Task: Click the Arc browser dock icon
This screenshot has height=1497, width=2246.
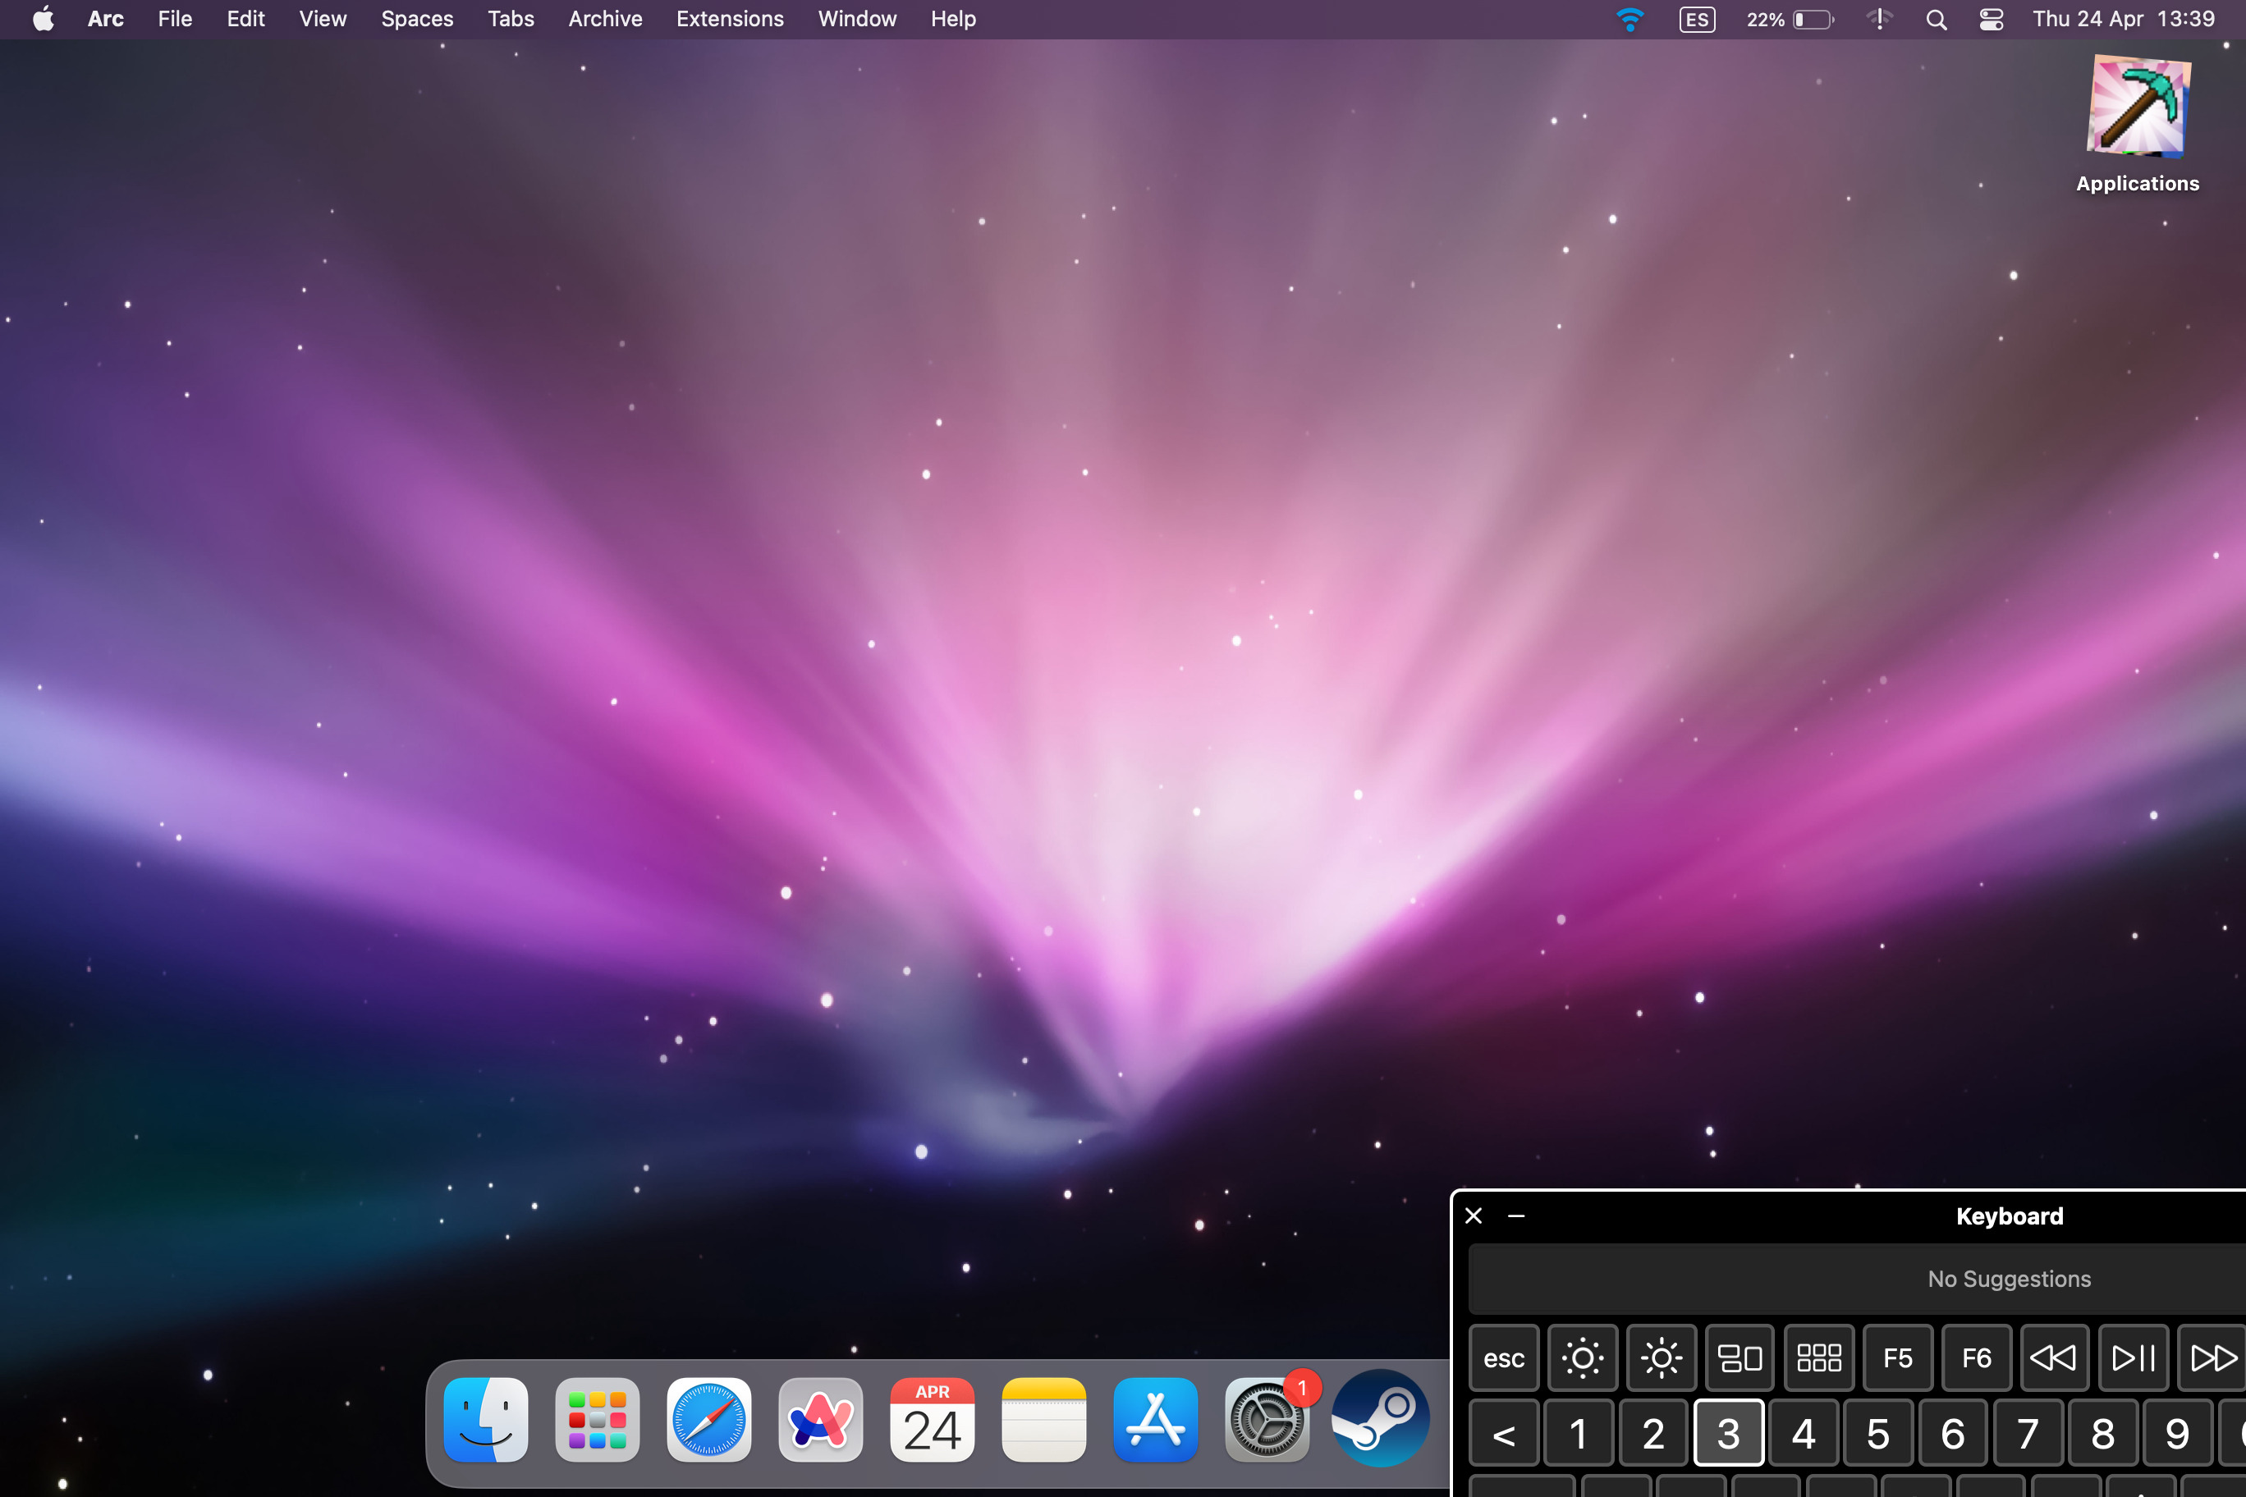Action: 820,1420
